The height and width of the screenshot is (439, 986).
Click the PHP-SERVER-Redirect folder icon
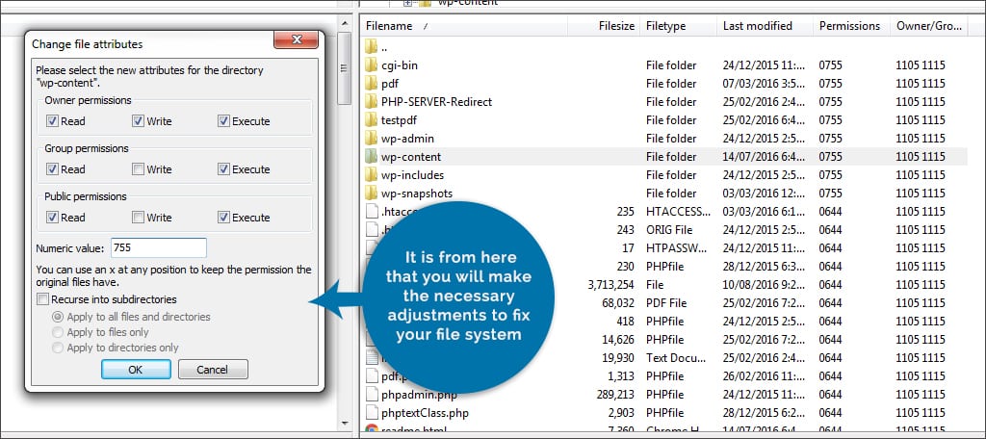coord(371,101)
